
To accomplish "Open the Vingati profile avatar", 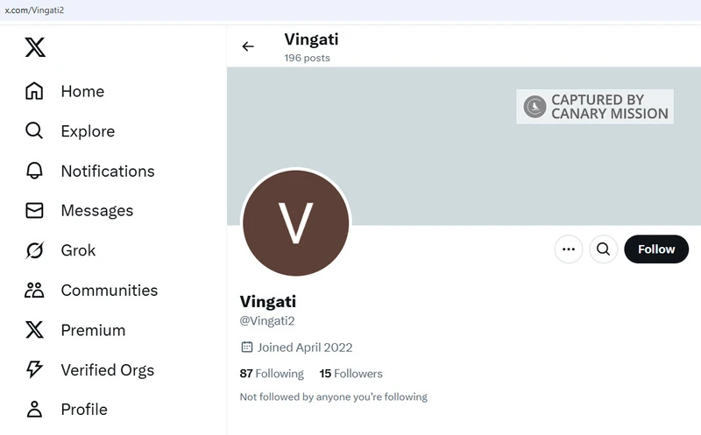I will click(x=296, y=223).
